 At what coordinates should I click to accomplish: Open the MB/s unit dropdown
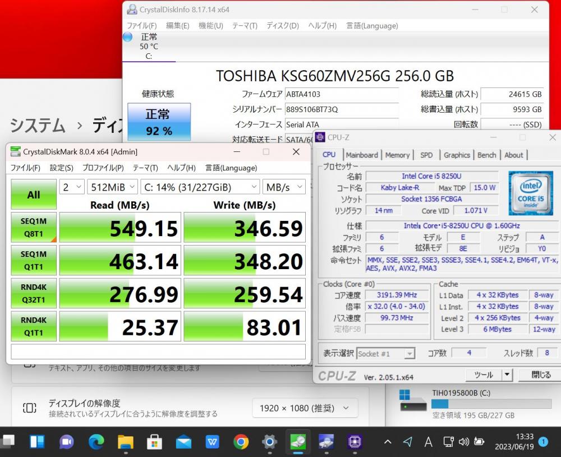point(284,187)
